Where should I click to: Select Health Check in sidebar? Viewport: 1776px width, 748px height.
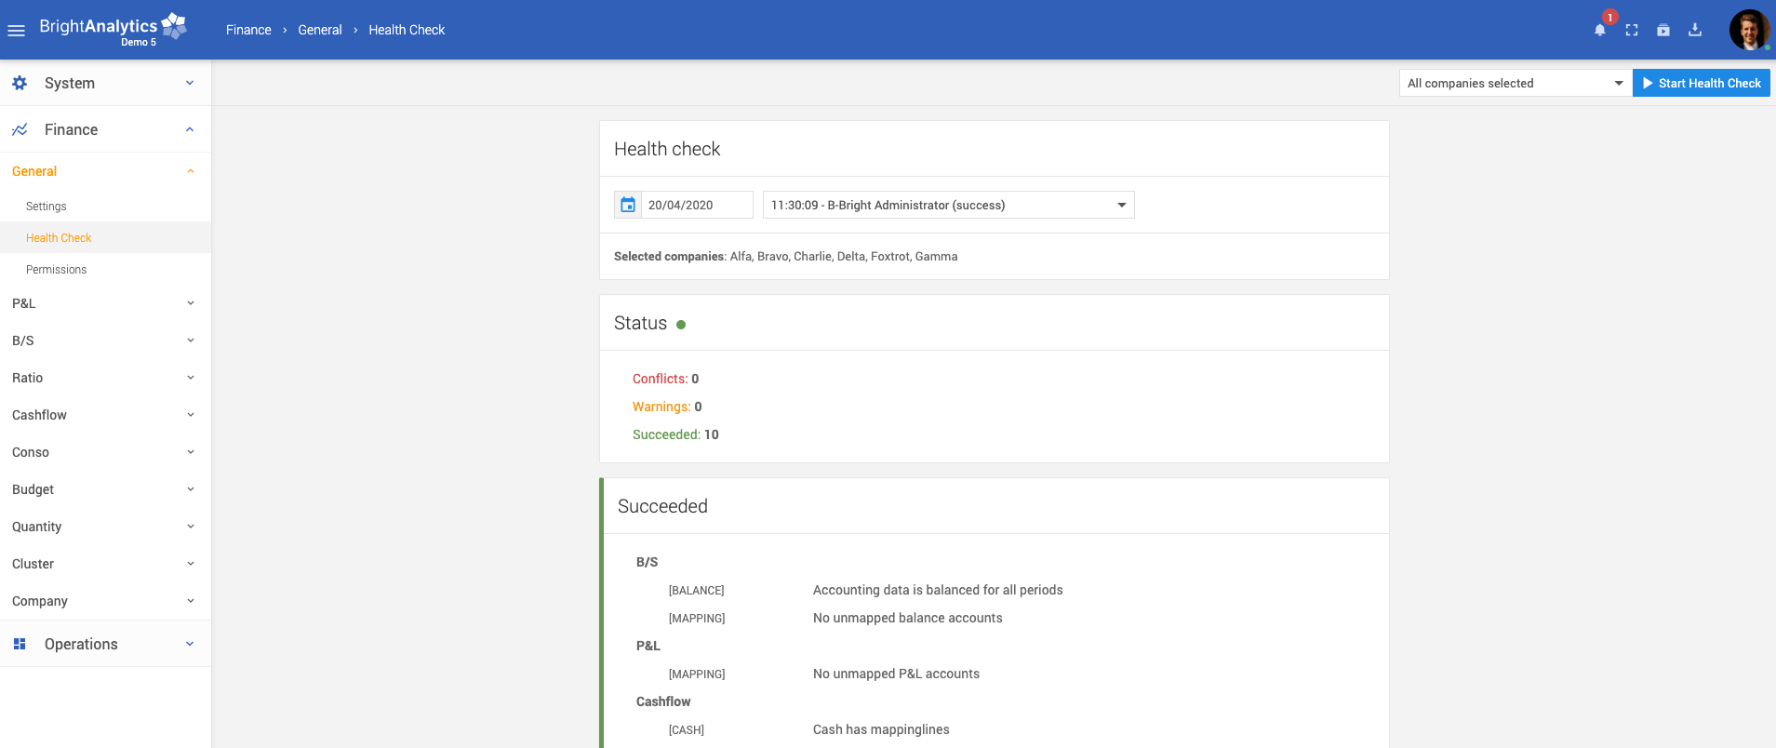coord(105,238)
